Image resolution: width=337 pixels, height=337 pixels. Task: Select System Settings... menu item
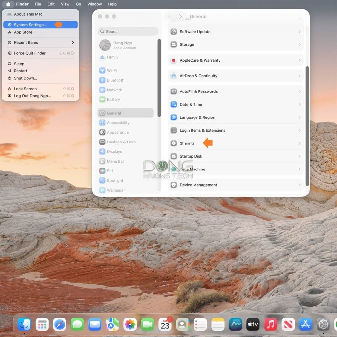pyautogui.click(x=40, y=25)
